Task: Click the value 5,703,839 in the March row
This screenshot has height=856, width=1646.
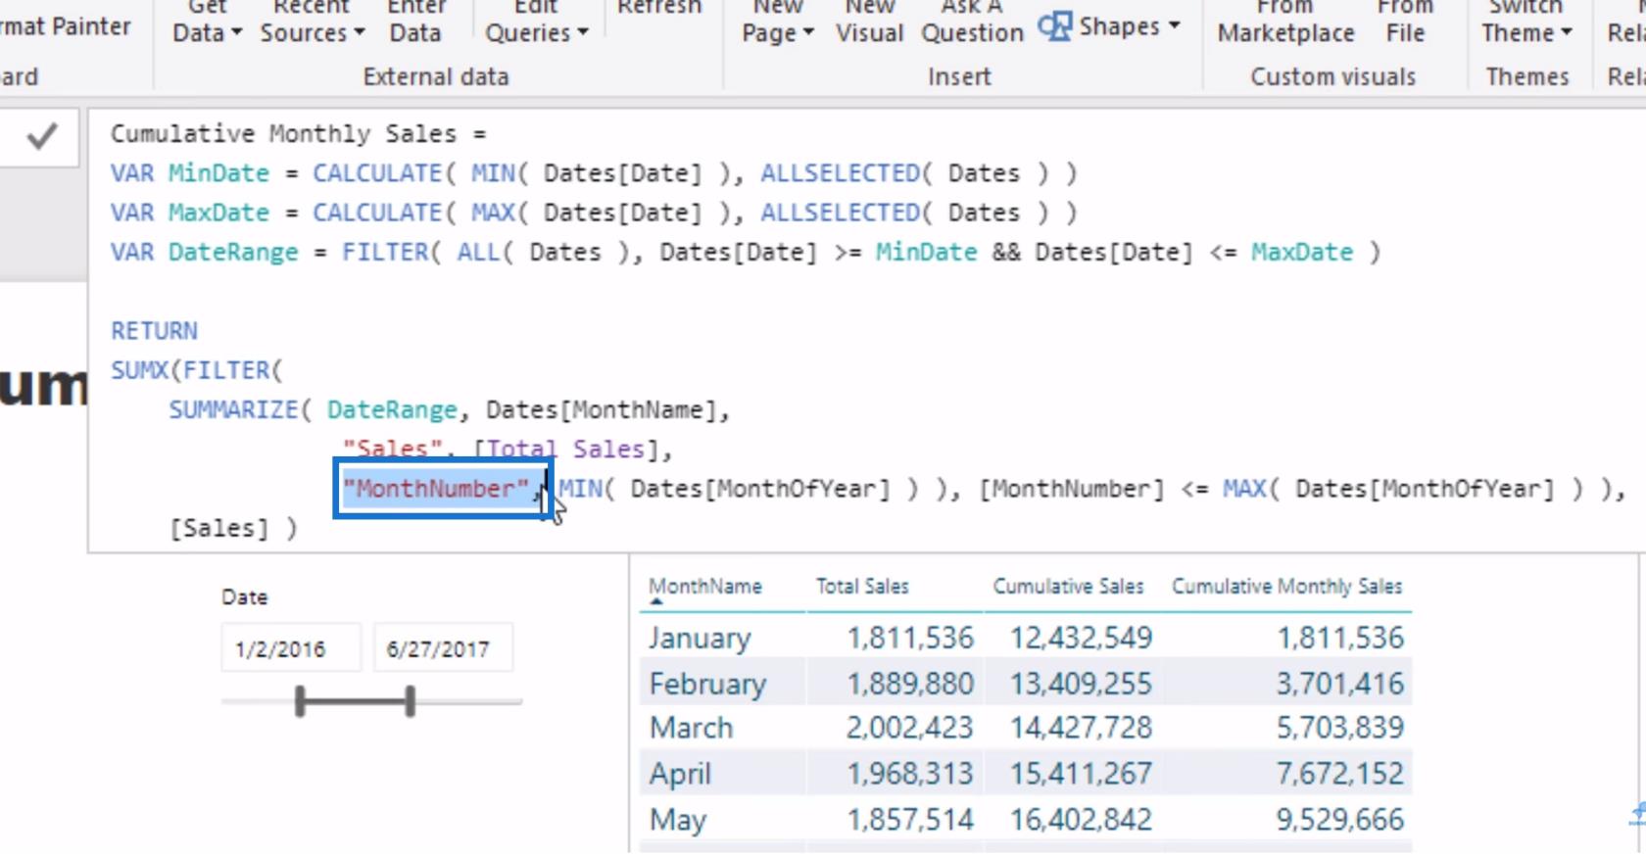Action: 1339,728
